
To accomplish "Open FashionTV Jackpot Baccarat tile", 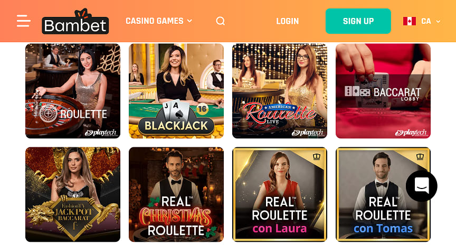I will pos(73,194).
